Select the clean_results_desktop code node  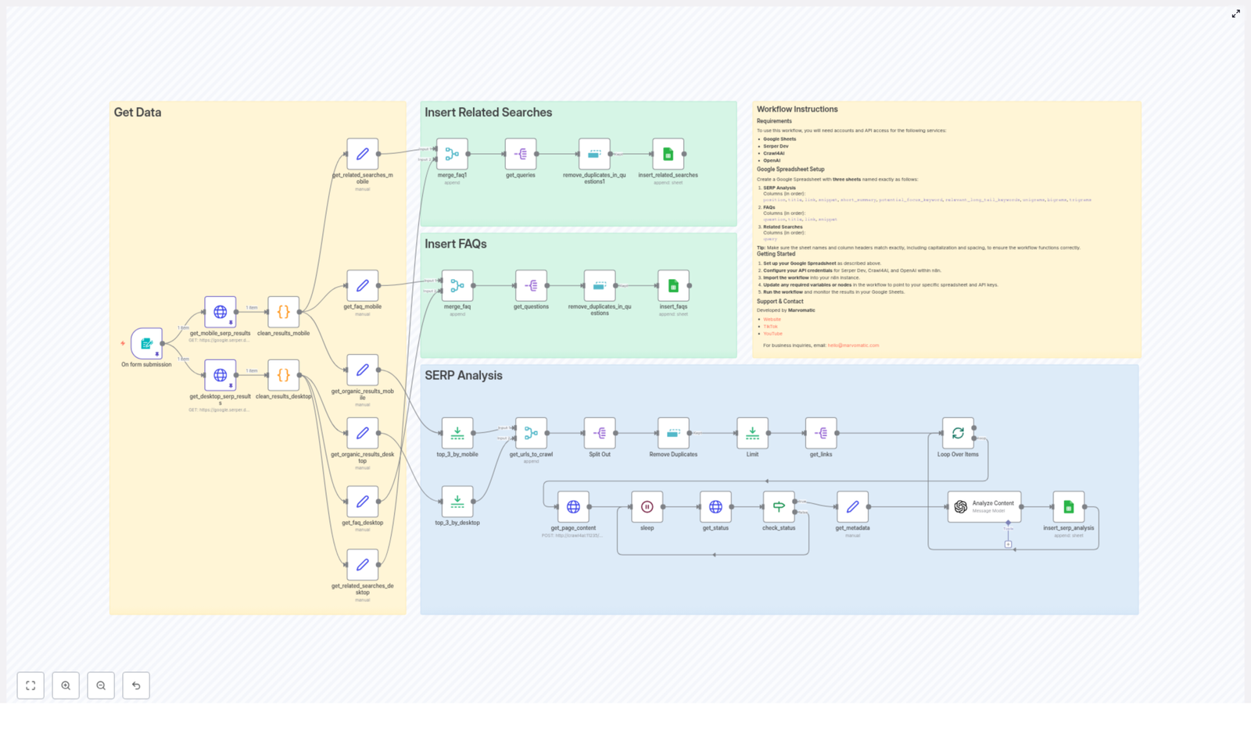[x=283, y=375]
